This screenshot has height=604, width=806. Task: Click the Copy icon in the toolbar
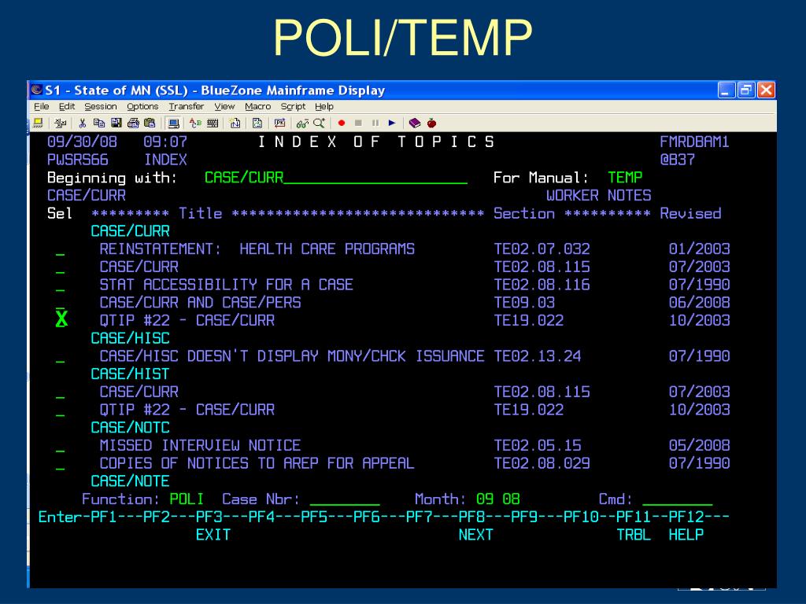point(99,123)
